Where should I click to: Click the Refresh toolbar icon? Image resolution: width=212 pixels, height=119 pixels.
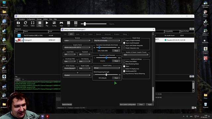point(26,24)
